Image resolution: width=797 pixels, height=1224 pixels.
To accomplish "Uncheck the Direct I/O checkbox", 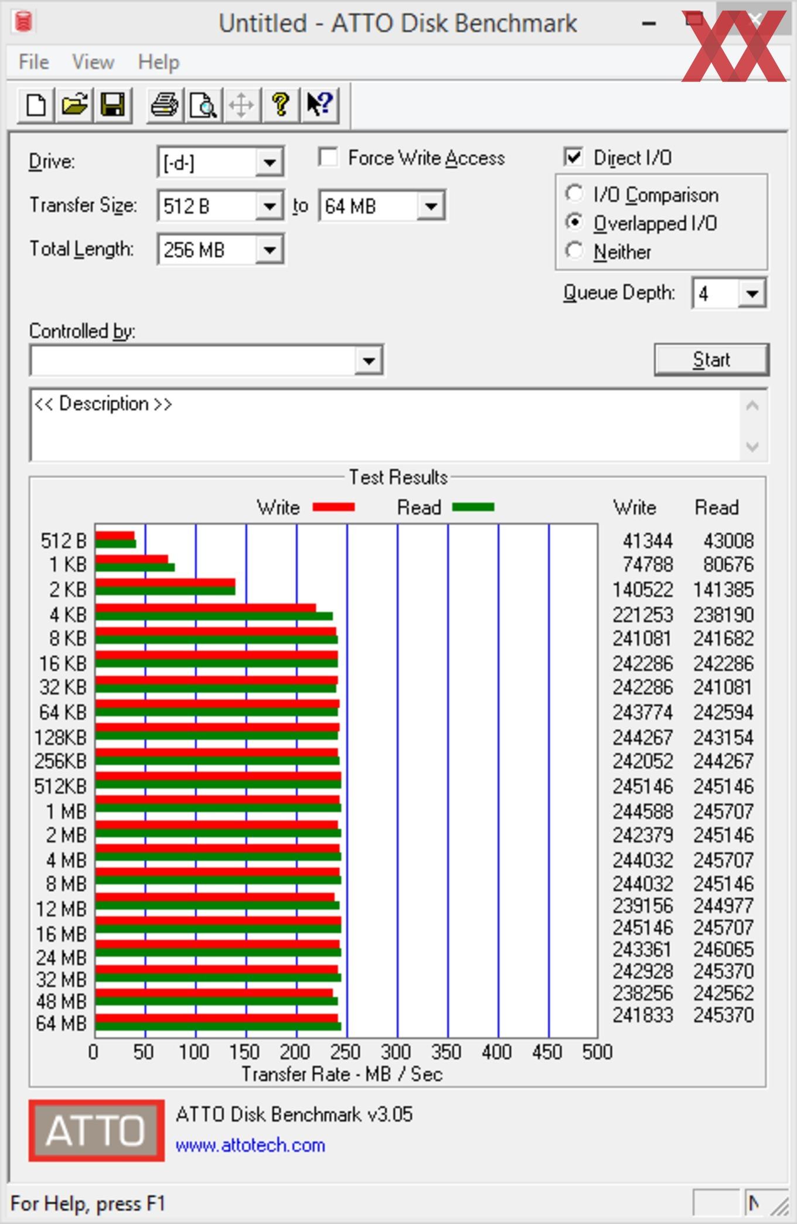I will tap(573, 157).
